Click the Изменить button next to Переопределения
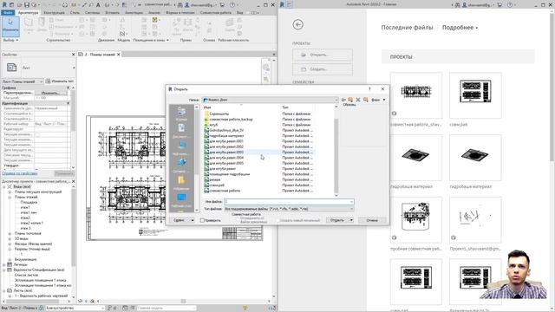Screen dimensions: 555x312 pos(50,93)
